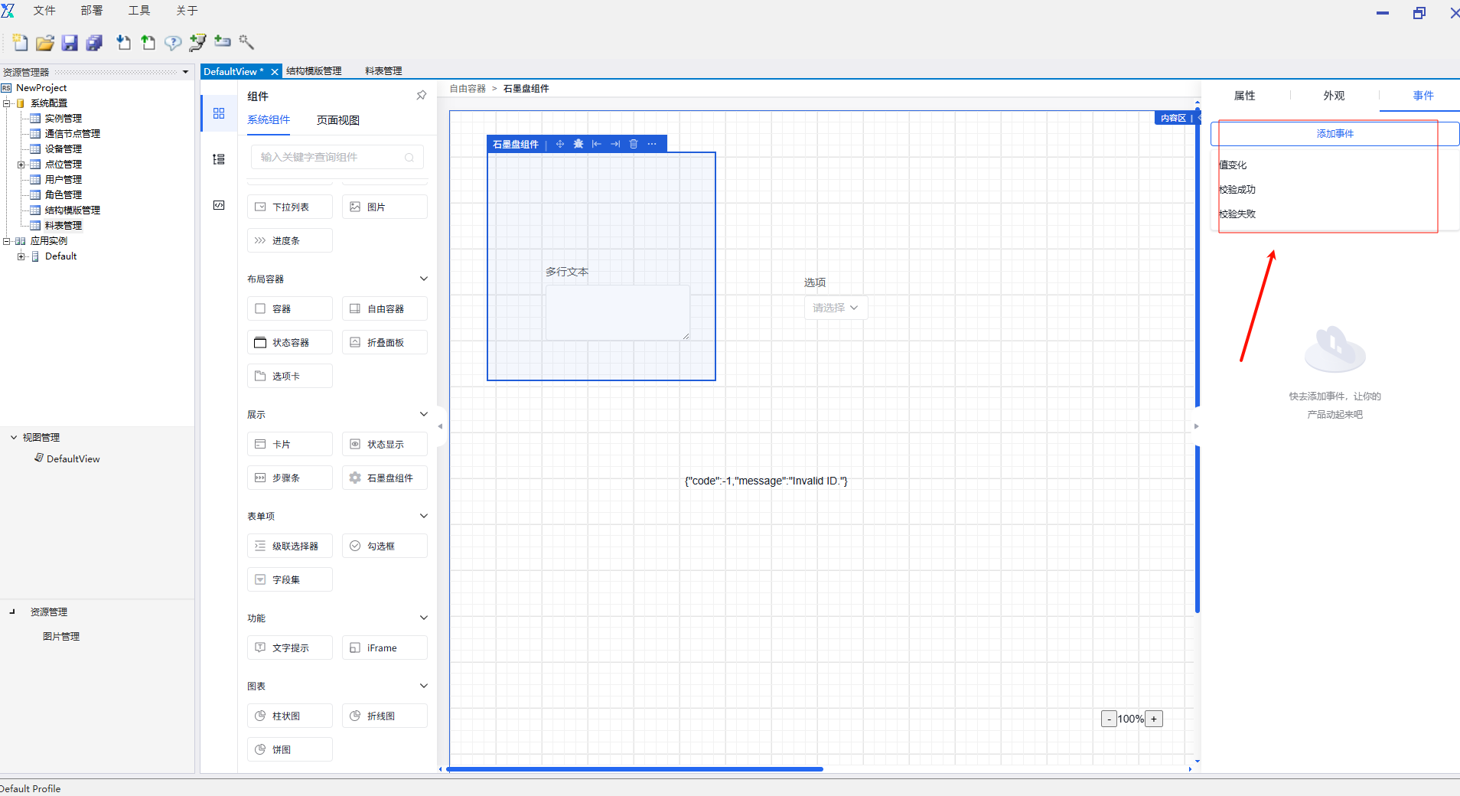This screenshot has width=1460, height=796.
Task: Click the move-to-start arrow on component toolbar
Action: click(x=597, y=144)
